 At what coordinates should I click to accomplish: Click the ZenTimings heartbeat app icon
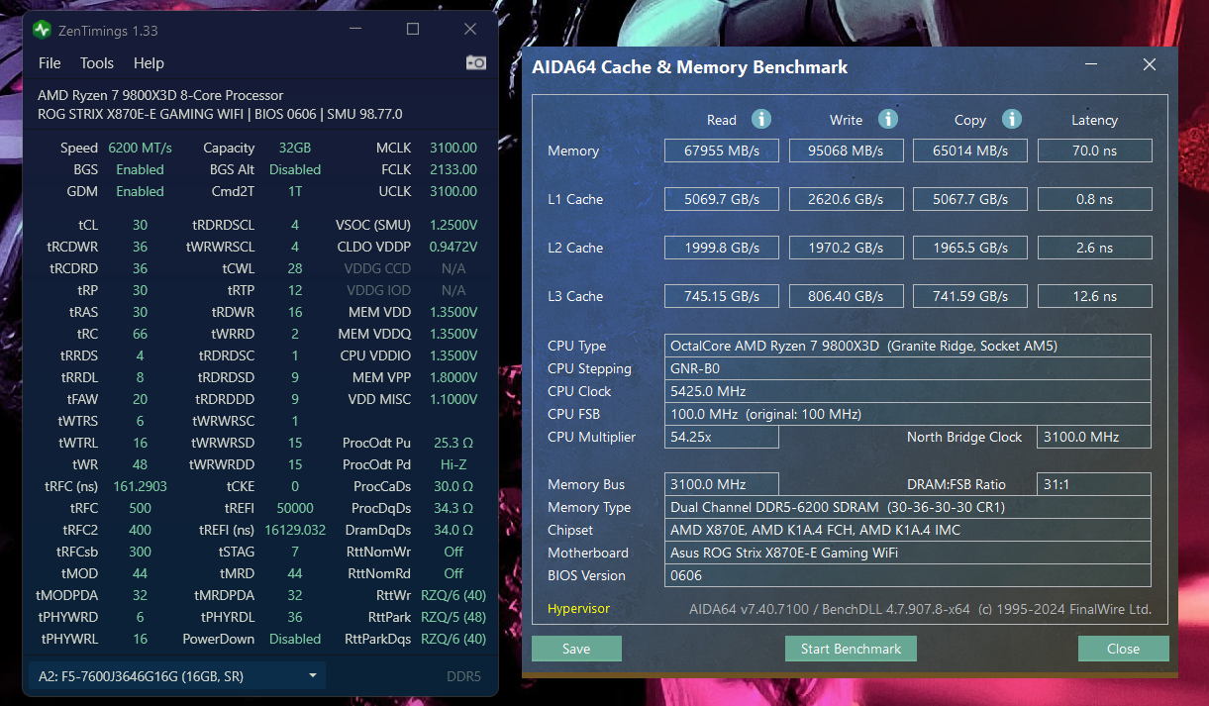pyautogui.click(x=42, y=30)
